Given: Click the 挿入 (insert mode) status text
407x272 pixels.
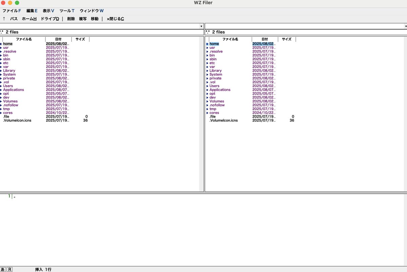Looking at the screenshot, I should click(x=39, y=270).
